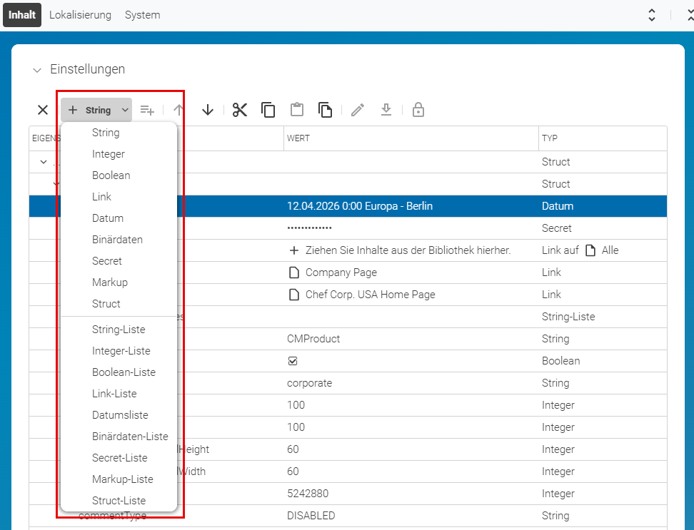Select the date value 12.04.2026 0:00 Europa - Berlin
Screen dimensions: 694x530
coord(360,206)
